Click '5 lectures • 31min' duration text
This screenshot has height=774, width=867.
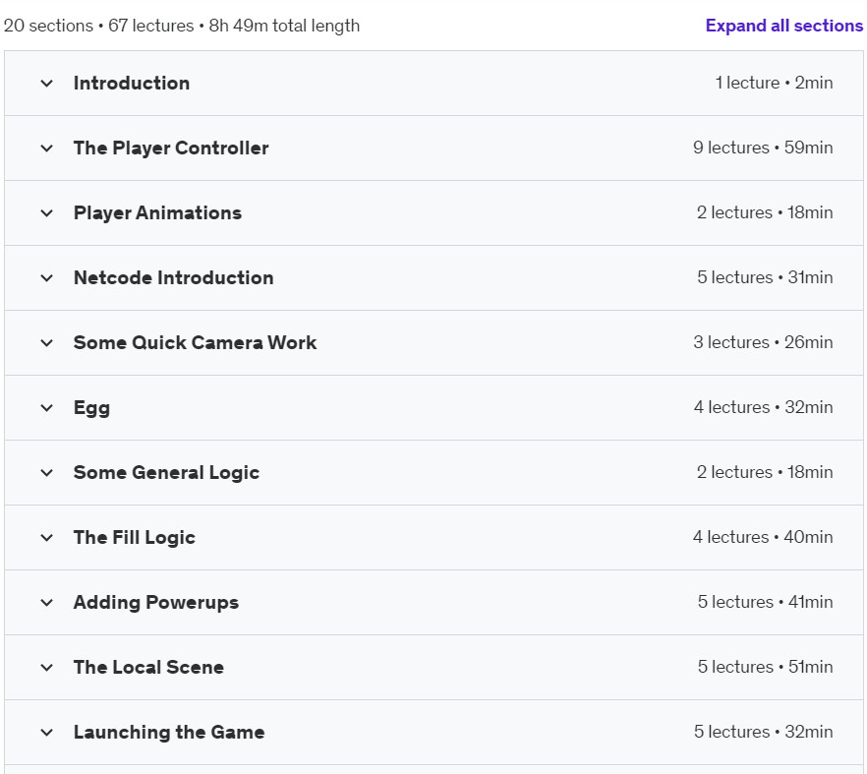[765, 277]
